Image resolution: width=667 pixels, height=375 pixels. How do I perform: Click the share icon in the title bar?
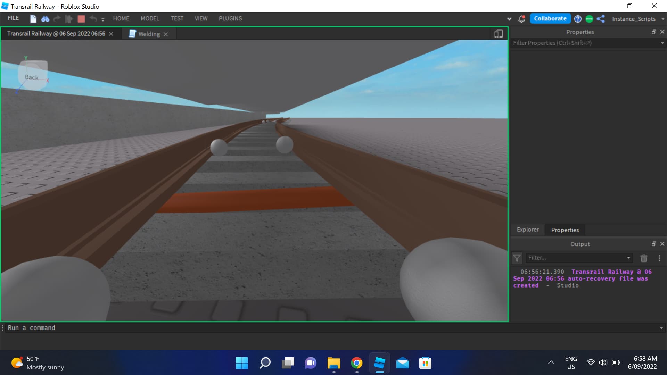click(601, 19)
